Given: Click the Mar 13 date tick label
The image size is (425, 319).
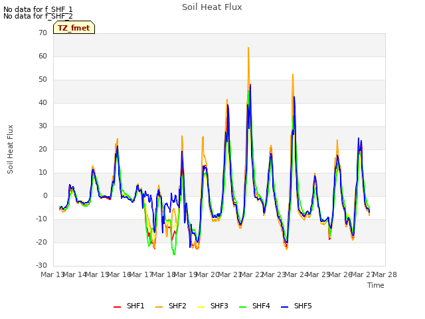Looking at the screenshot, I should click(52, 274).
